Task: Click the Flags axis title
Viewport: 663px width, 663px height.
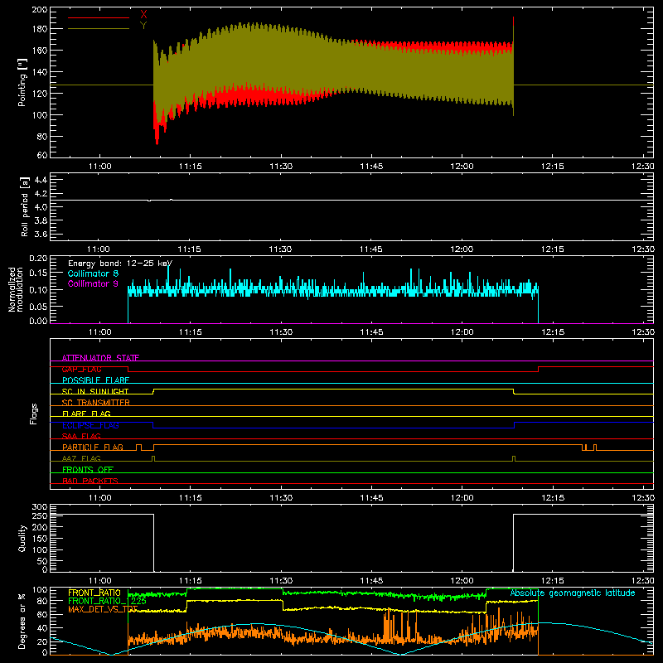Action: 33,414
